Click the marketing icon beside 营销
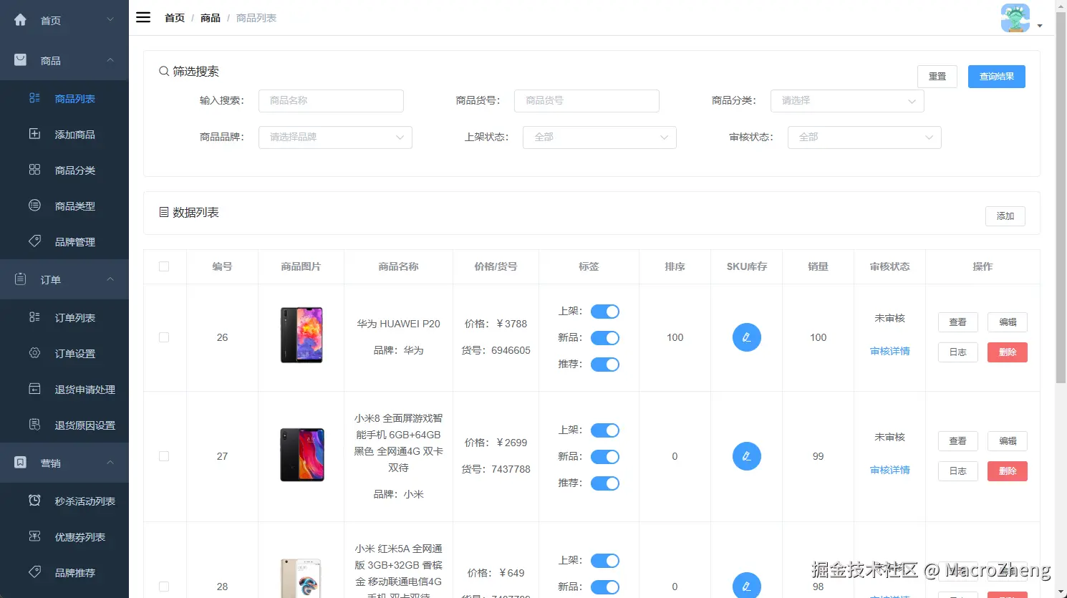This screenshot has height=598, width=1067. click(x=21, y=463)
